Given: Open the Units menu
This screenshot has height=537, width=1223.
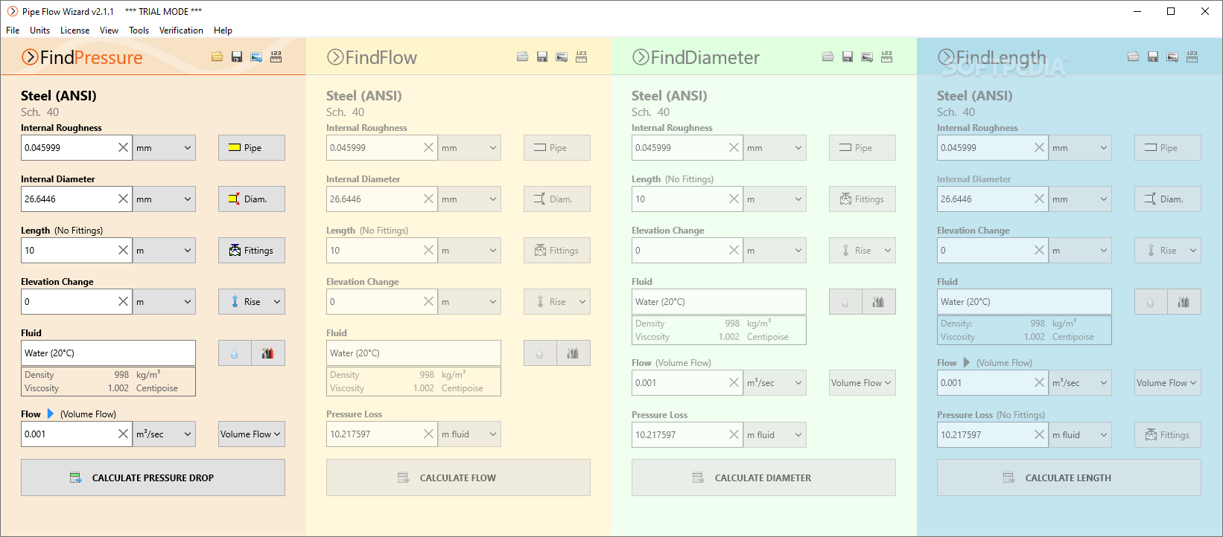Looking at the screenshot, I should click(40, 30).
